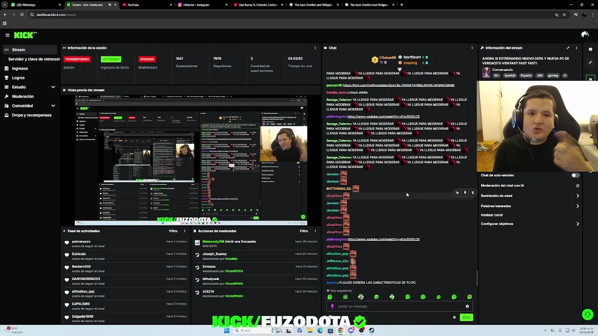Open Acciones de moderador three-dot menu
The width and height of the screenshot is (598, 336).
(315, 231)
